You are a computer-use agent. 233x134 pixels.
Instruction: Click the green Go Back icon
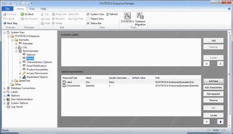(22, 14)
